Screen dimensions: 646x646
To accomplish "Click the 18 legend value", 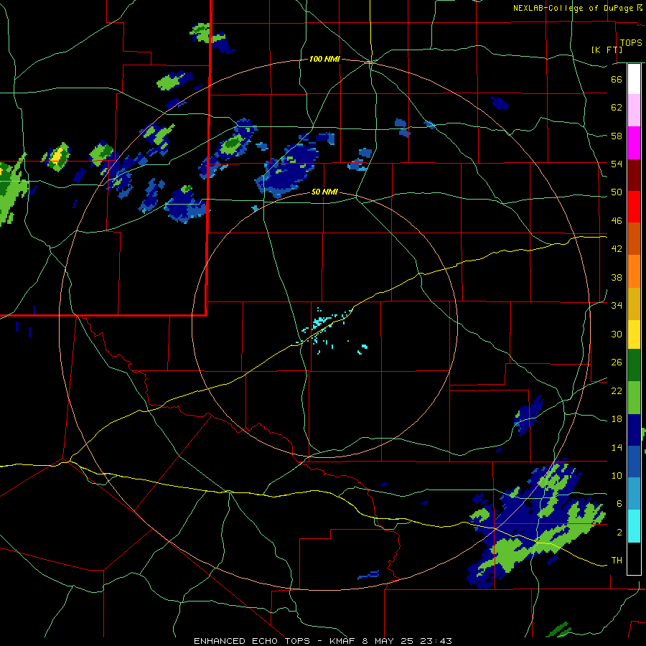I will 617,419.
